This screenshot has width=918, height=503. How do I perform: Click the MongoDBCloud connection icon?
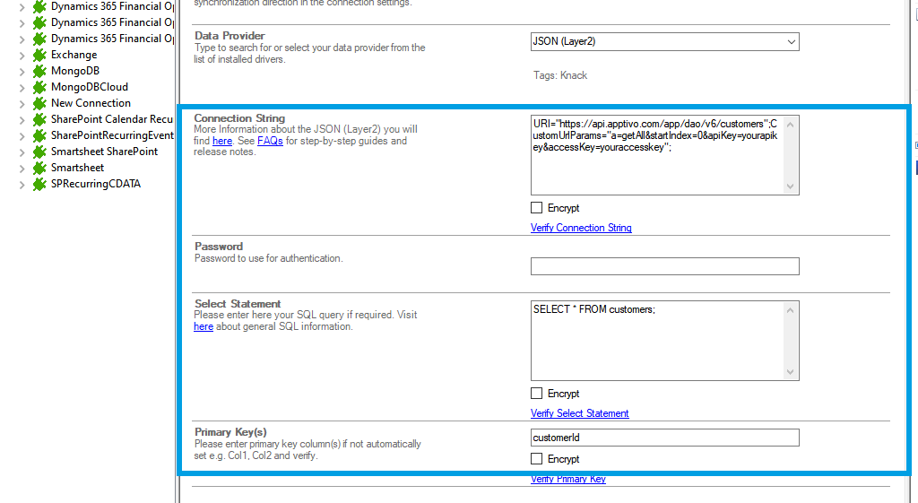[39, 87]
